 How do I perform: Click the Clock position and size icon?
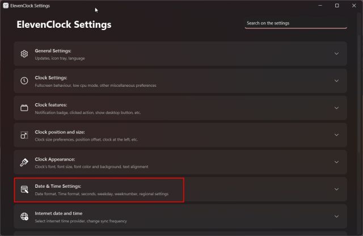24,135
